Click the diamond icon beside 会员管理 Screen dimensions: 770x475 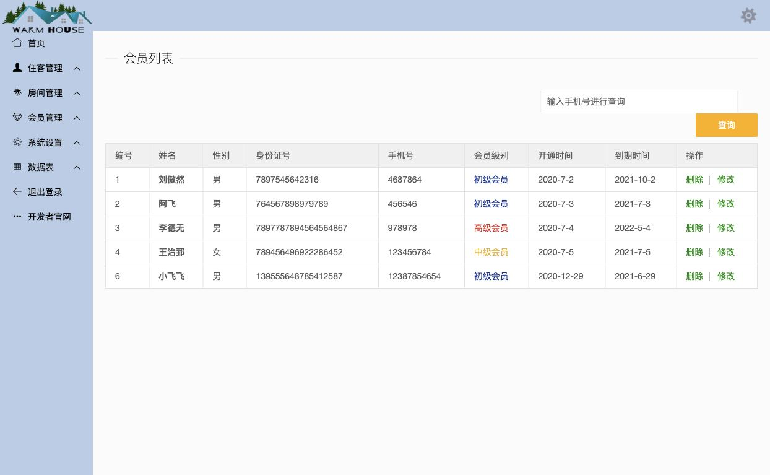[x=17, y=117]
